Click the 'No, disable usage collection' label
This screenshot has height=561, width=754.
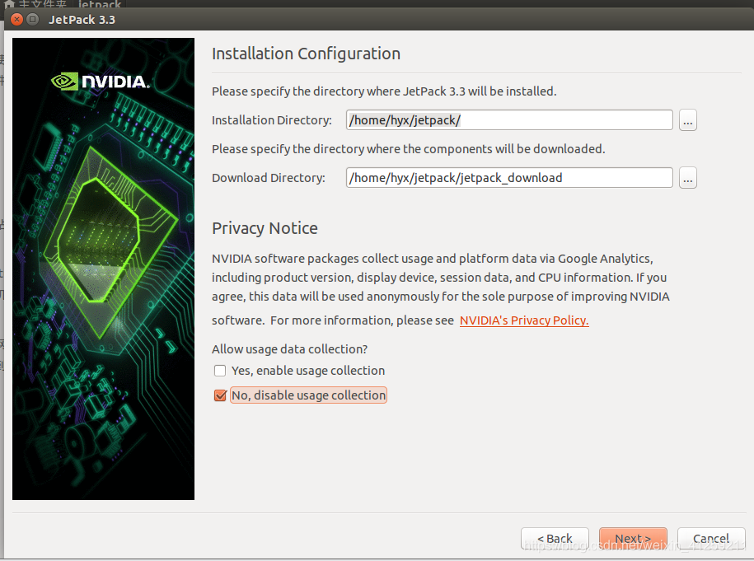308,395
